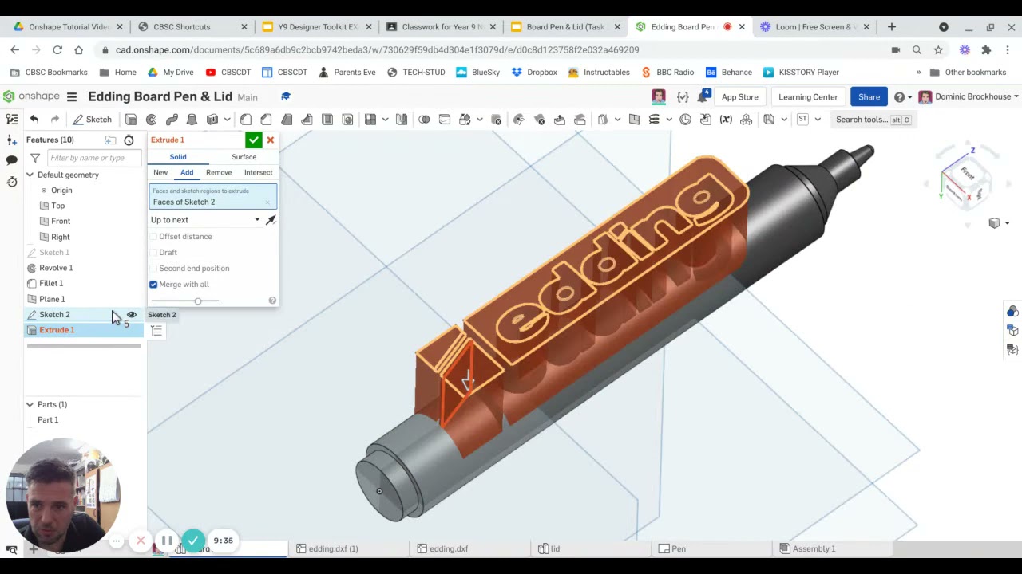Expand the pattern tool dropdown arrow

pyautogui.click(x=385, y=120)
